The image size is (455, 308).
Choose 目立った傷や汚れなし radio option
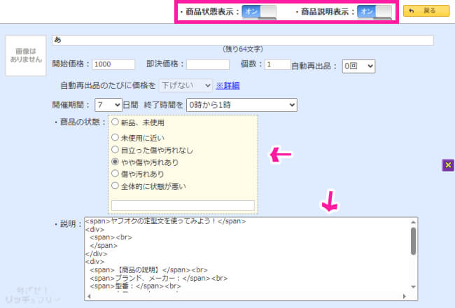coord(115,150)
